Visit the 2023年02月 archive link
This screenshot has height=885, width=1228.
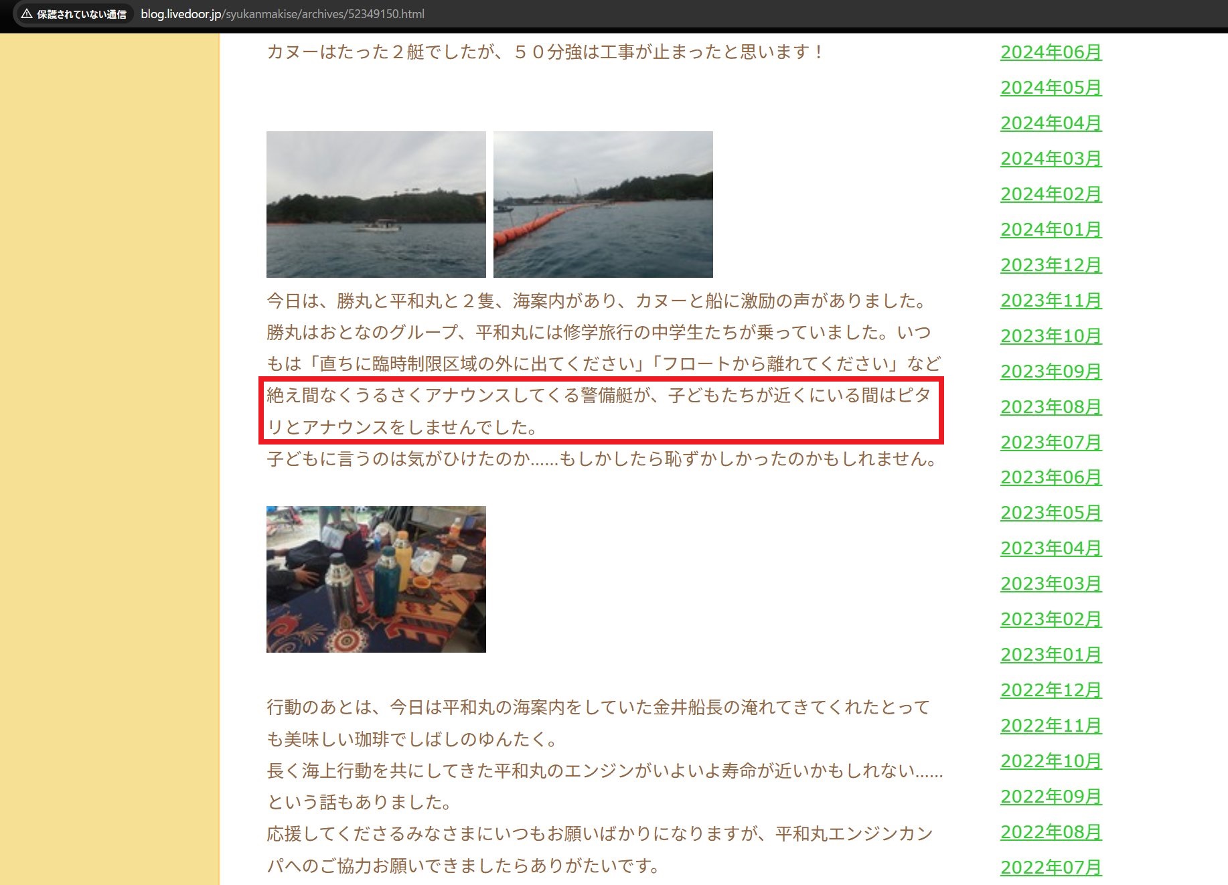point(1051,619)
